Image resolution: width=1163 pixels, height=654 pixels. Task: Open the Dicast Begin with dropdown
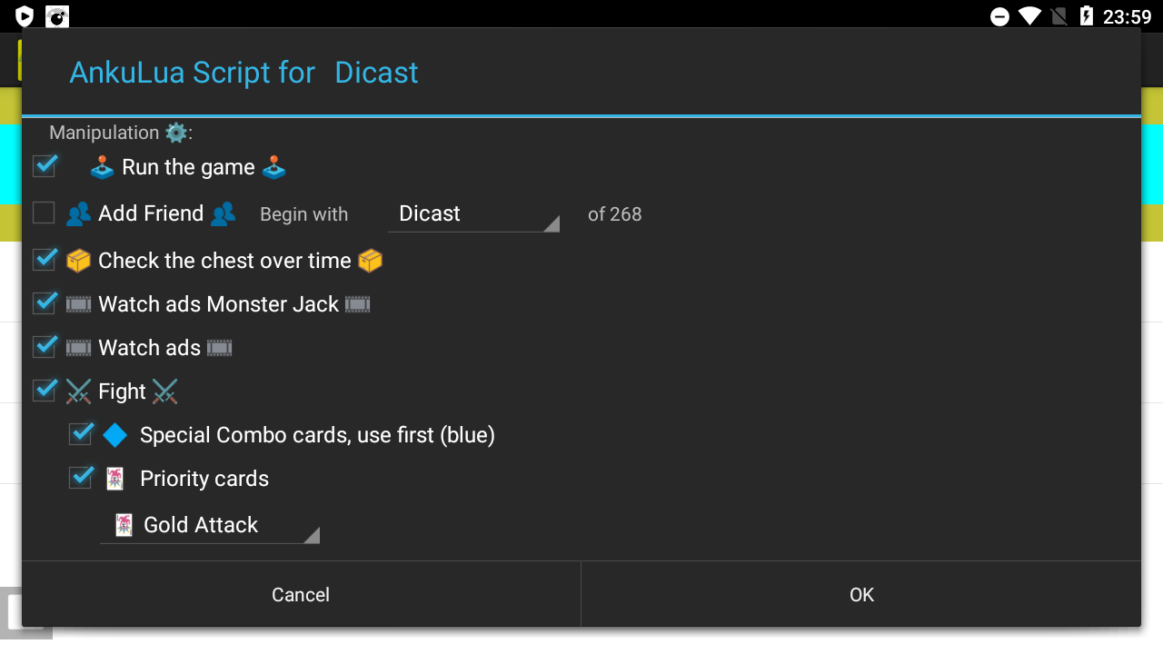click(473, 214)
